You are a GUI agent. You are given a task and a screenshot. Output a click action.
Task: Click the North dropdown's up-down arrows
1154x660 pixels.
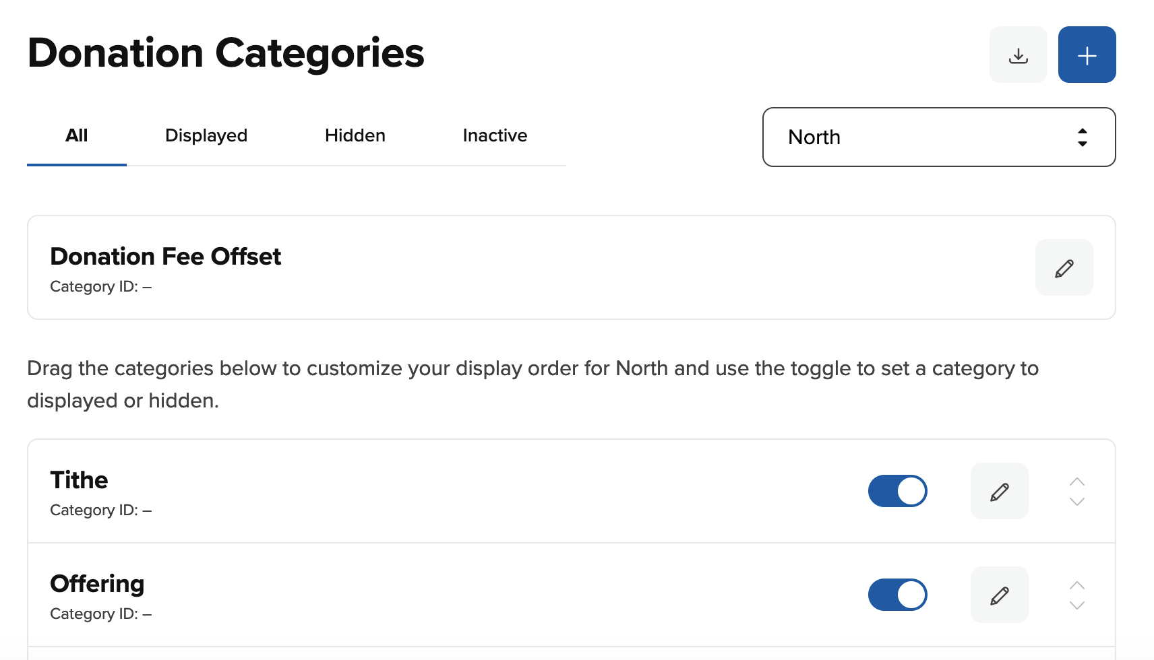[1082, 137]
